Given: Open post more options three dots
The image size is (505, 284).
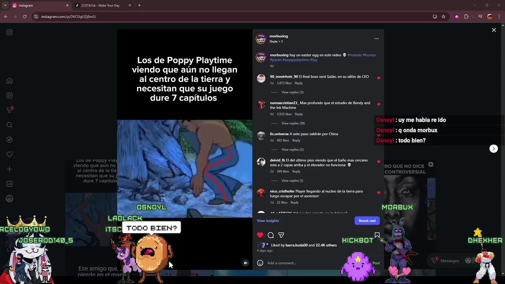Looking at the screenshot, I should (376, 39).
